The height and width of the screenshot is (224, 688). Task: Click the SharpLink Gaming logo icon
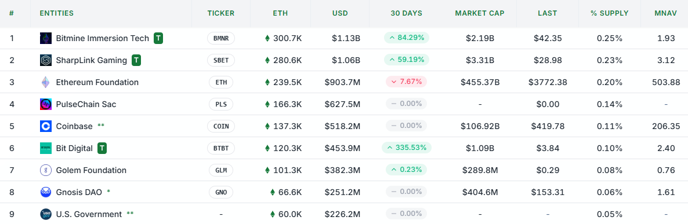46,60
